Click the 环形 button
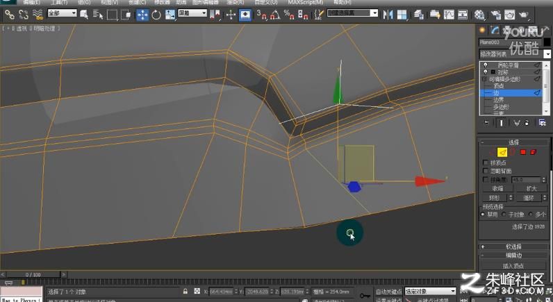Image resolution: width=553 pixels, height=302 pixels. point(495,198)
